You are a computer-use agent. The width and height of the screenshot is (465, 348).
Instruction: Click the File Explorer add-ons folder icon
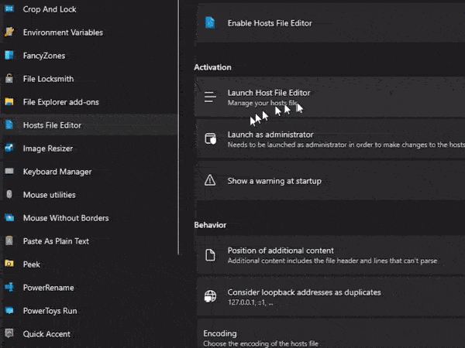coord(9,102)
